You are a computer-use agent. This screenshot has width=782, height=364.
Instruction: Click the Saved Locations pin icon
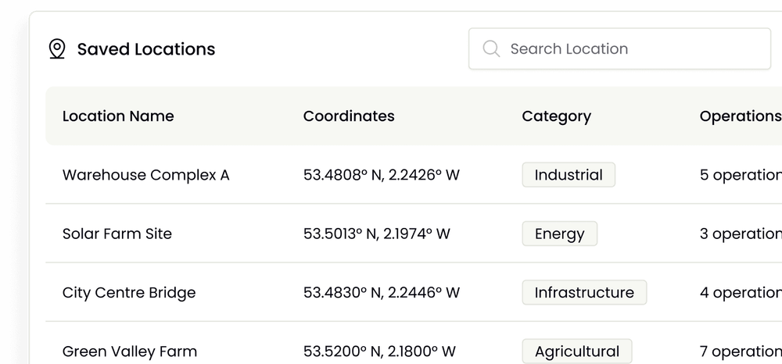(x=56, y=49)
